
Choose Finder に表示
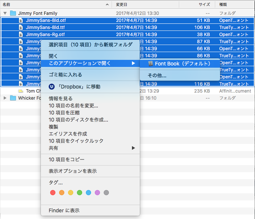pos(64,210)
